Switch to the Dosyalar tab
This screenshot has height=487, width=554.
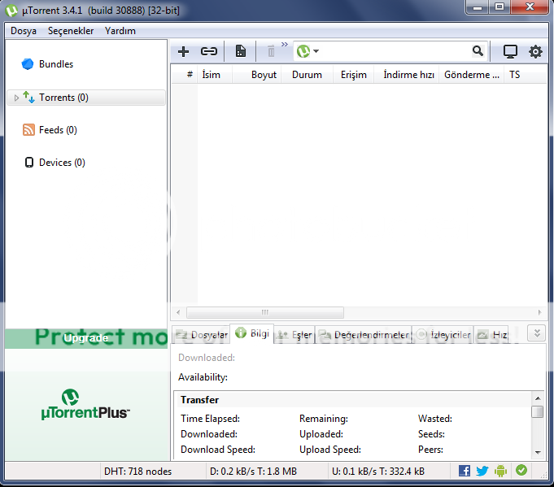(x=201, y=334)
